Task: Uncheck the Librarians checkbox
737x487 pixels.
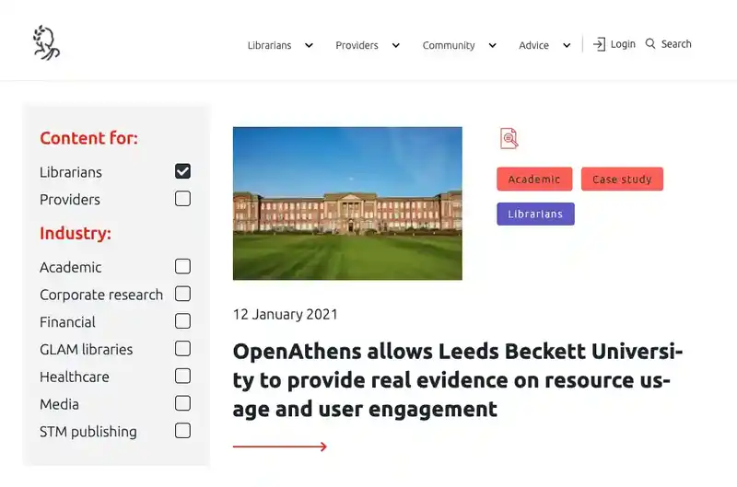Action: [x=182, y=171]
